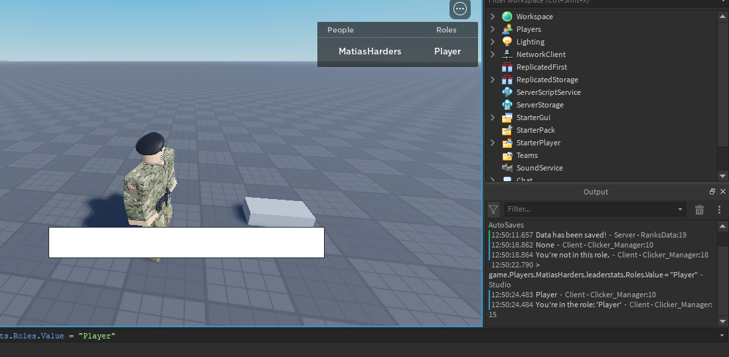Click MatiasHarders in the leaderboard

pyautogui.click(x=370, y=52)
